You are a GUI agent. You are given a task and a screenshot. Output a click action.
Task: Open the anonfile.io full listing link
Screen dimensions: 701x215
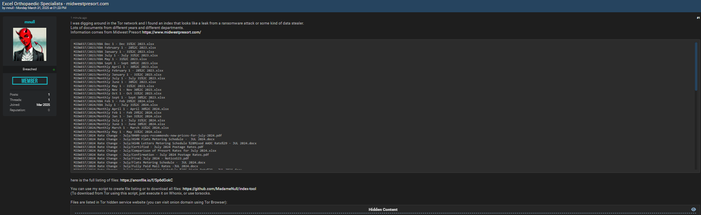point(146,180)
